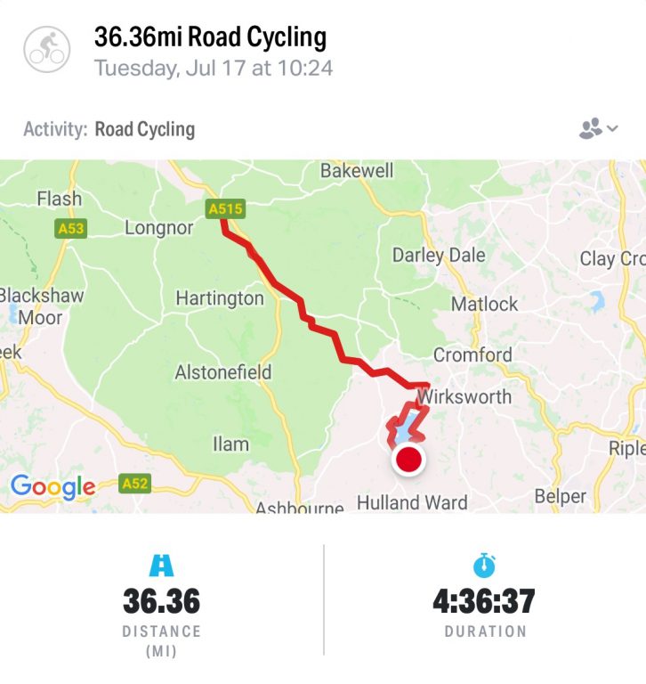Tap the cycling activity icon
646x684 pixels.
[x=45, y=48]
